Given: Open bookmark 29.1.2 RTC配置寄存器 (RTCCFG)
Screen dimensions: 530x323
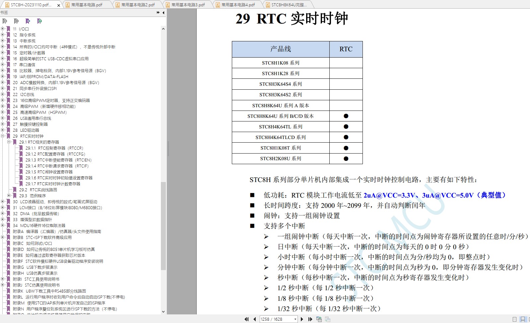Looking at the screenshot, I should [55, 154].
